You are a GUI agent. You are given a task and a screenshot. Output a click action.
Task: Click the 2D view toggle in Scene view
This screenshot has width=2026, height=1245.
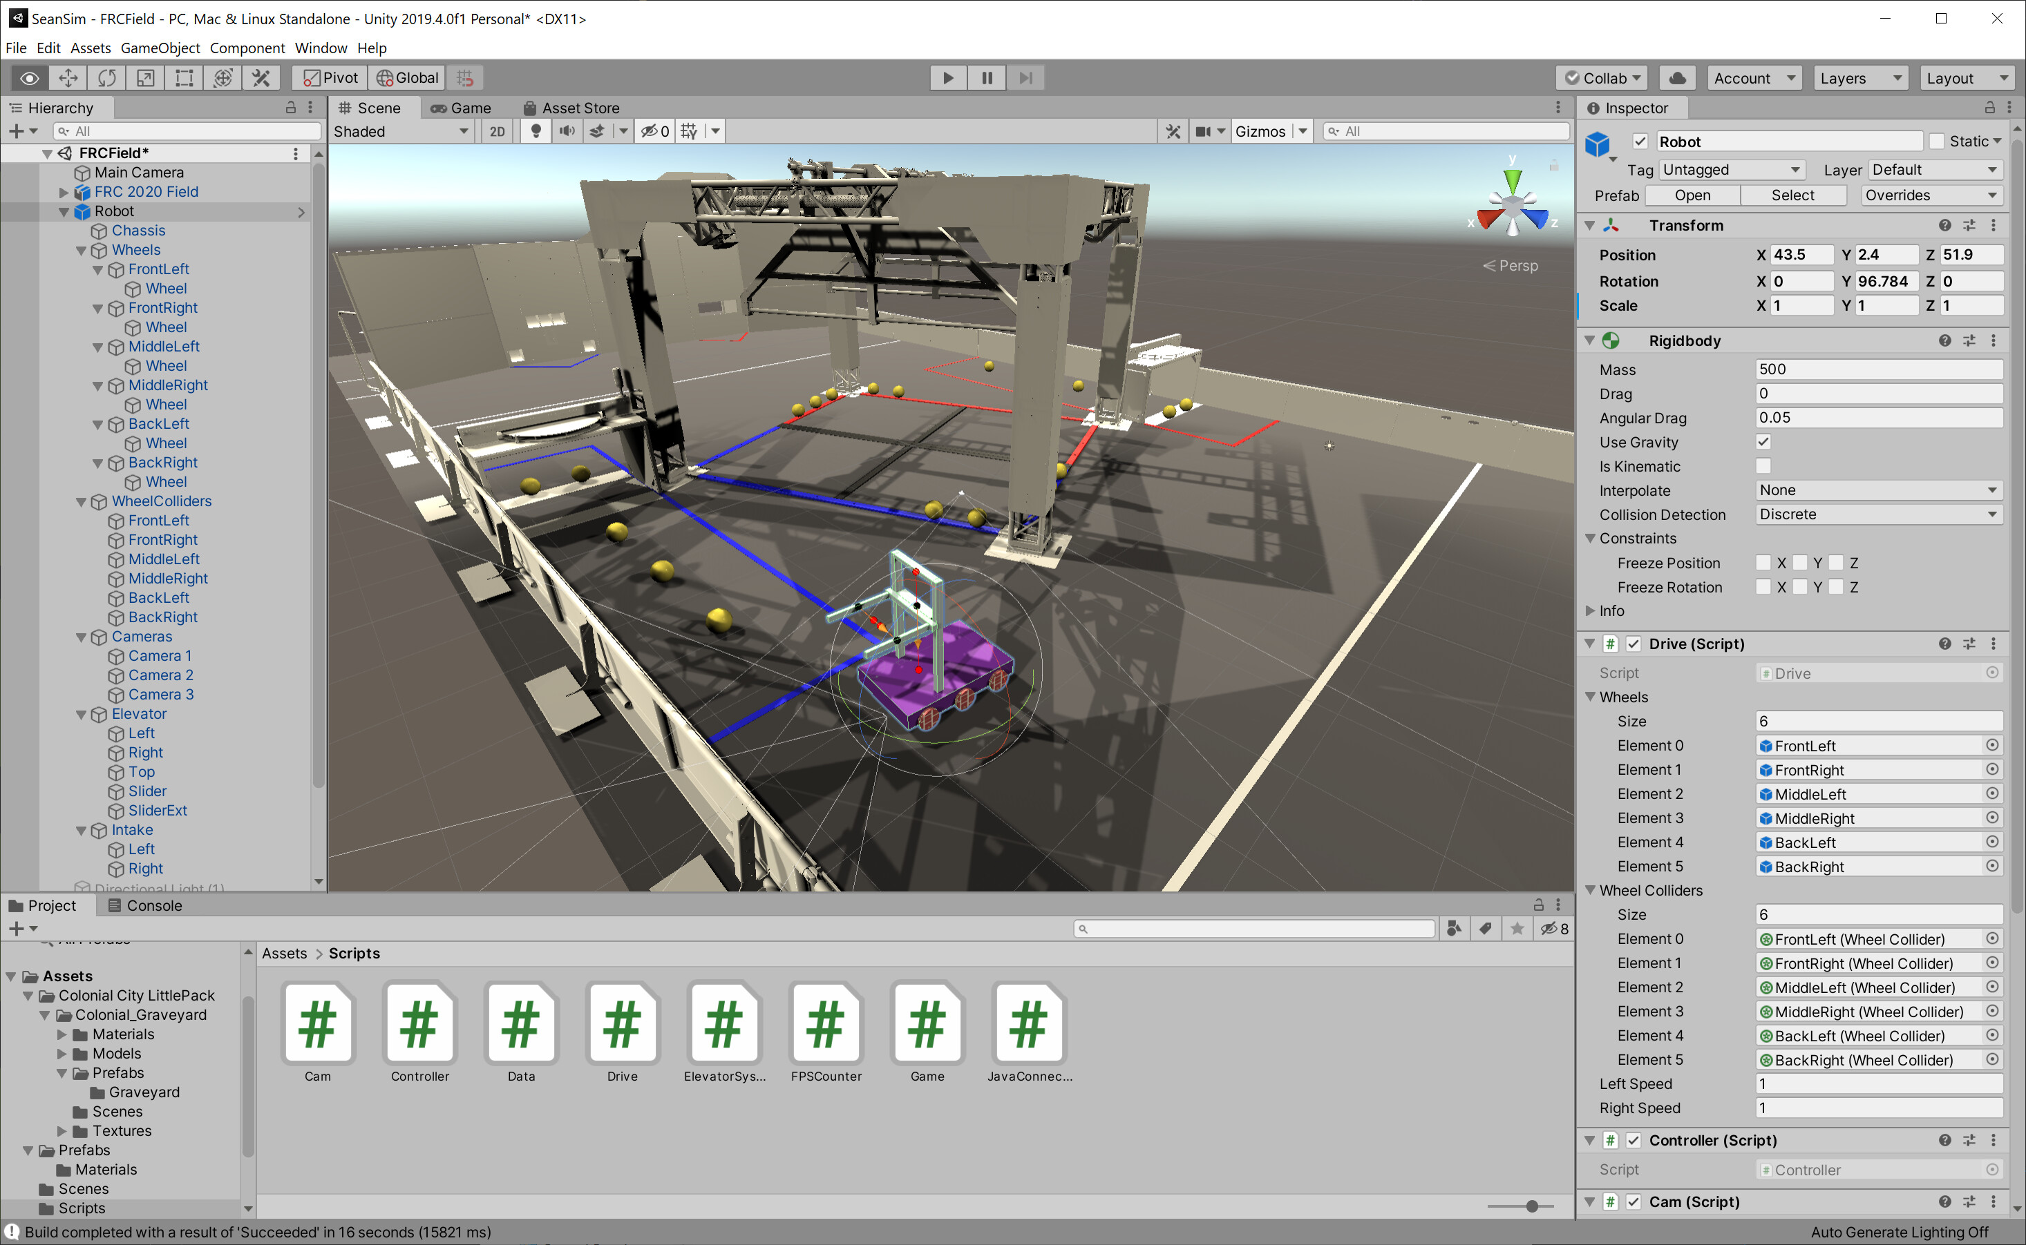click(x=497, y=130)
